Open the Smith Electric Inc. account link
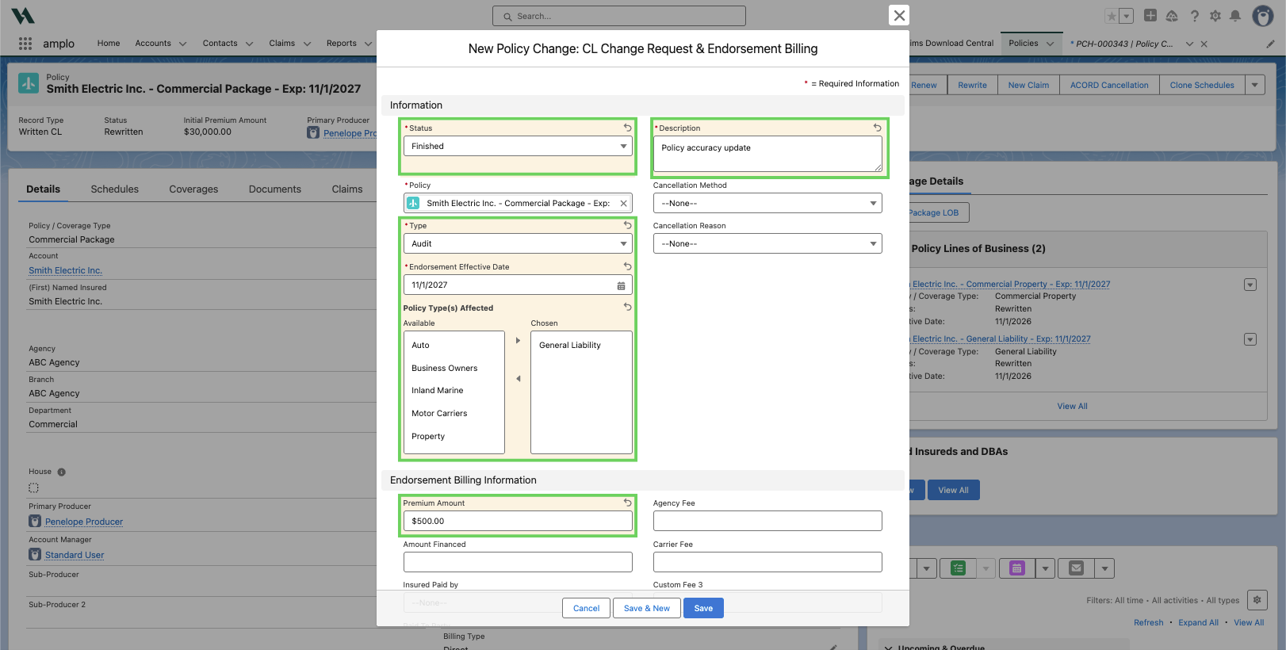This screenshot has width=1286, height=650. (x=66, y=271)
